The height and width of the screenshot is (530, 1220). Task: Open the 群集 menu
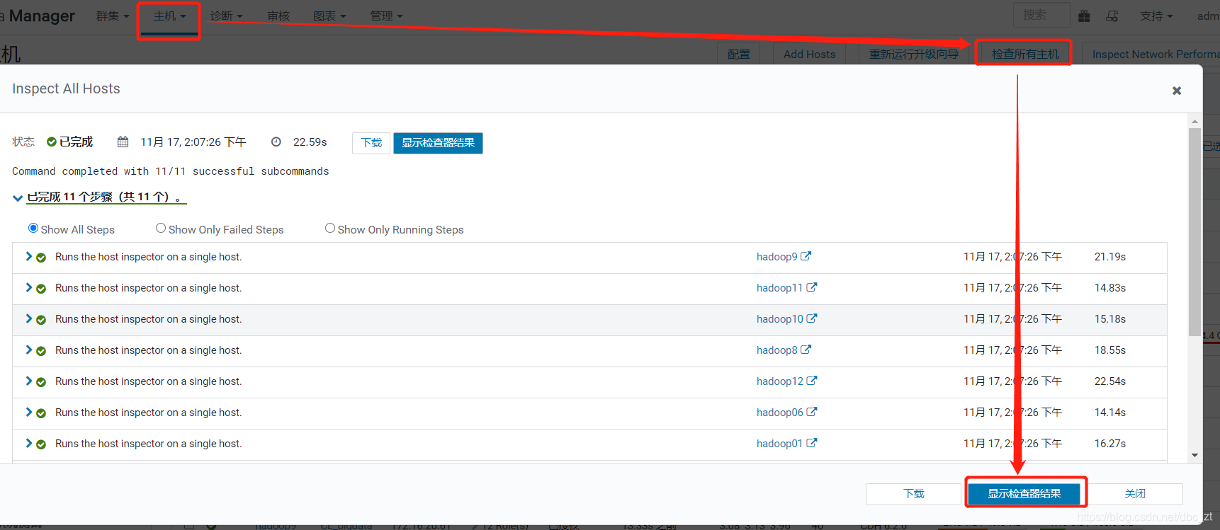(113, 16)
